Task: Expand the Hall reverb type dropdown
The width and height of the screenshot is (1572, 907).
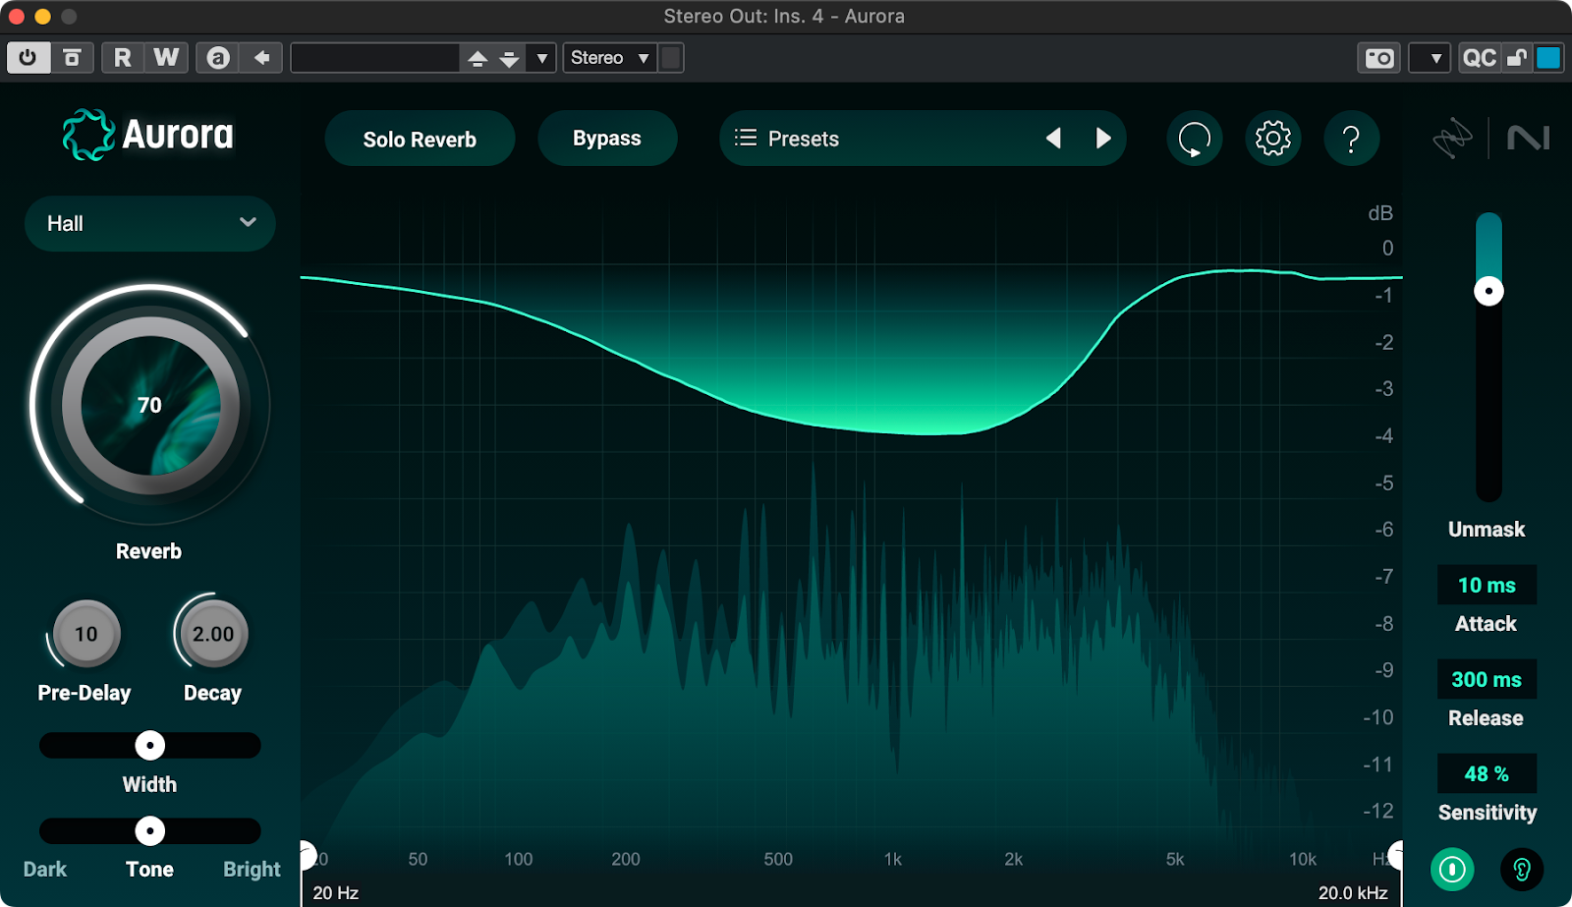Action: pos(150,223)
